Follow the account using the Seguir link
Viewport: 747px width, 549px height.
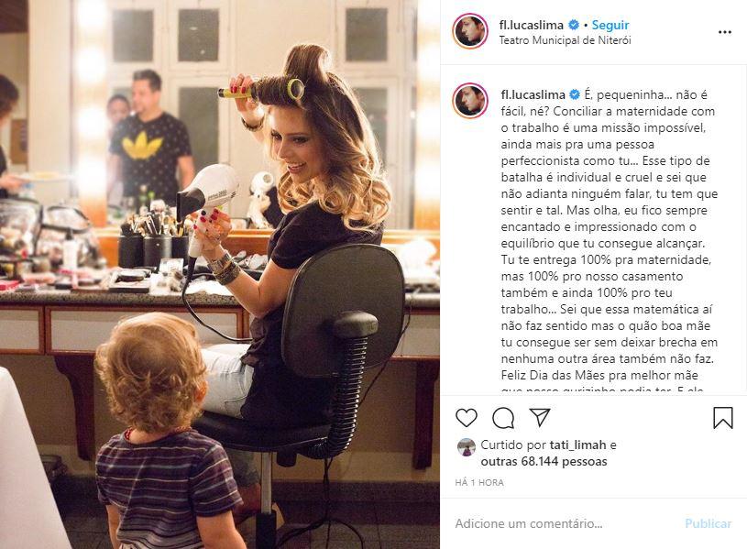coord(610,25)
